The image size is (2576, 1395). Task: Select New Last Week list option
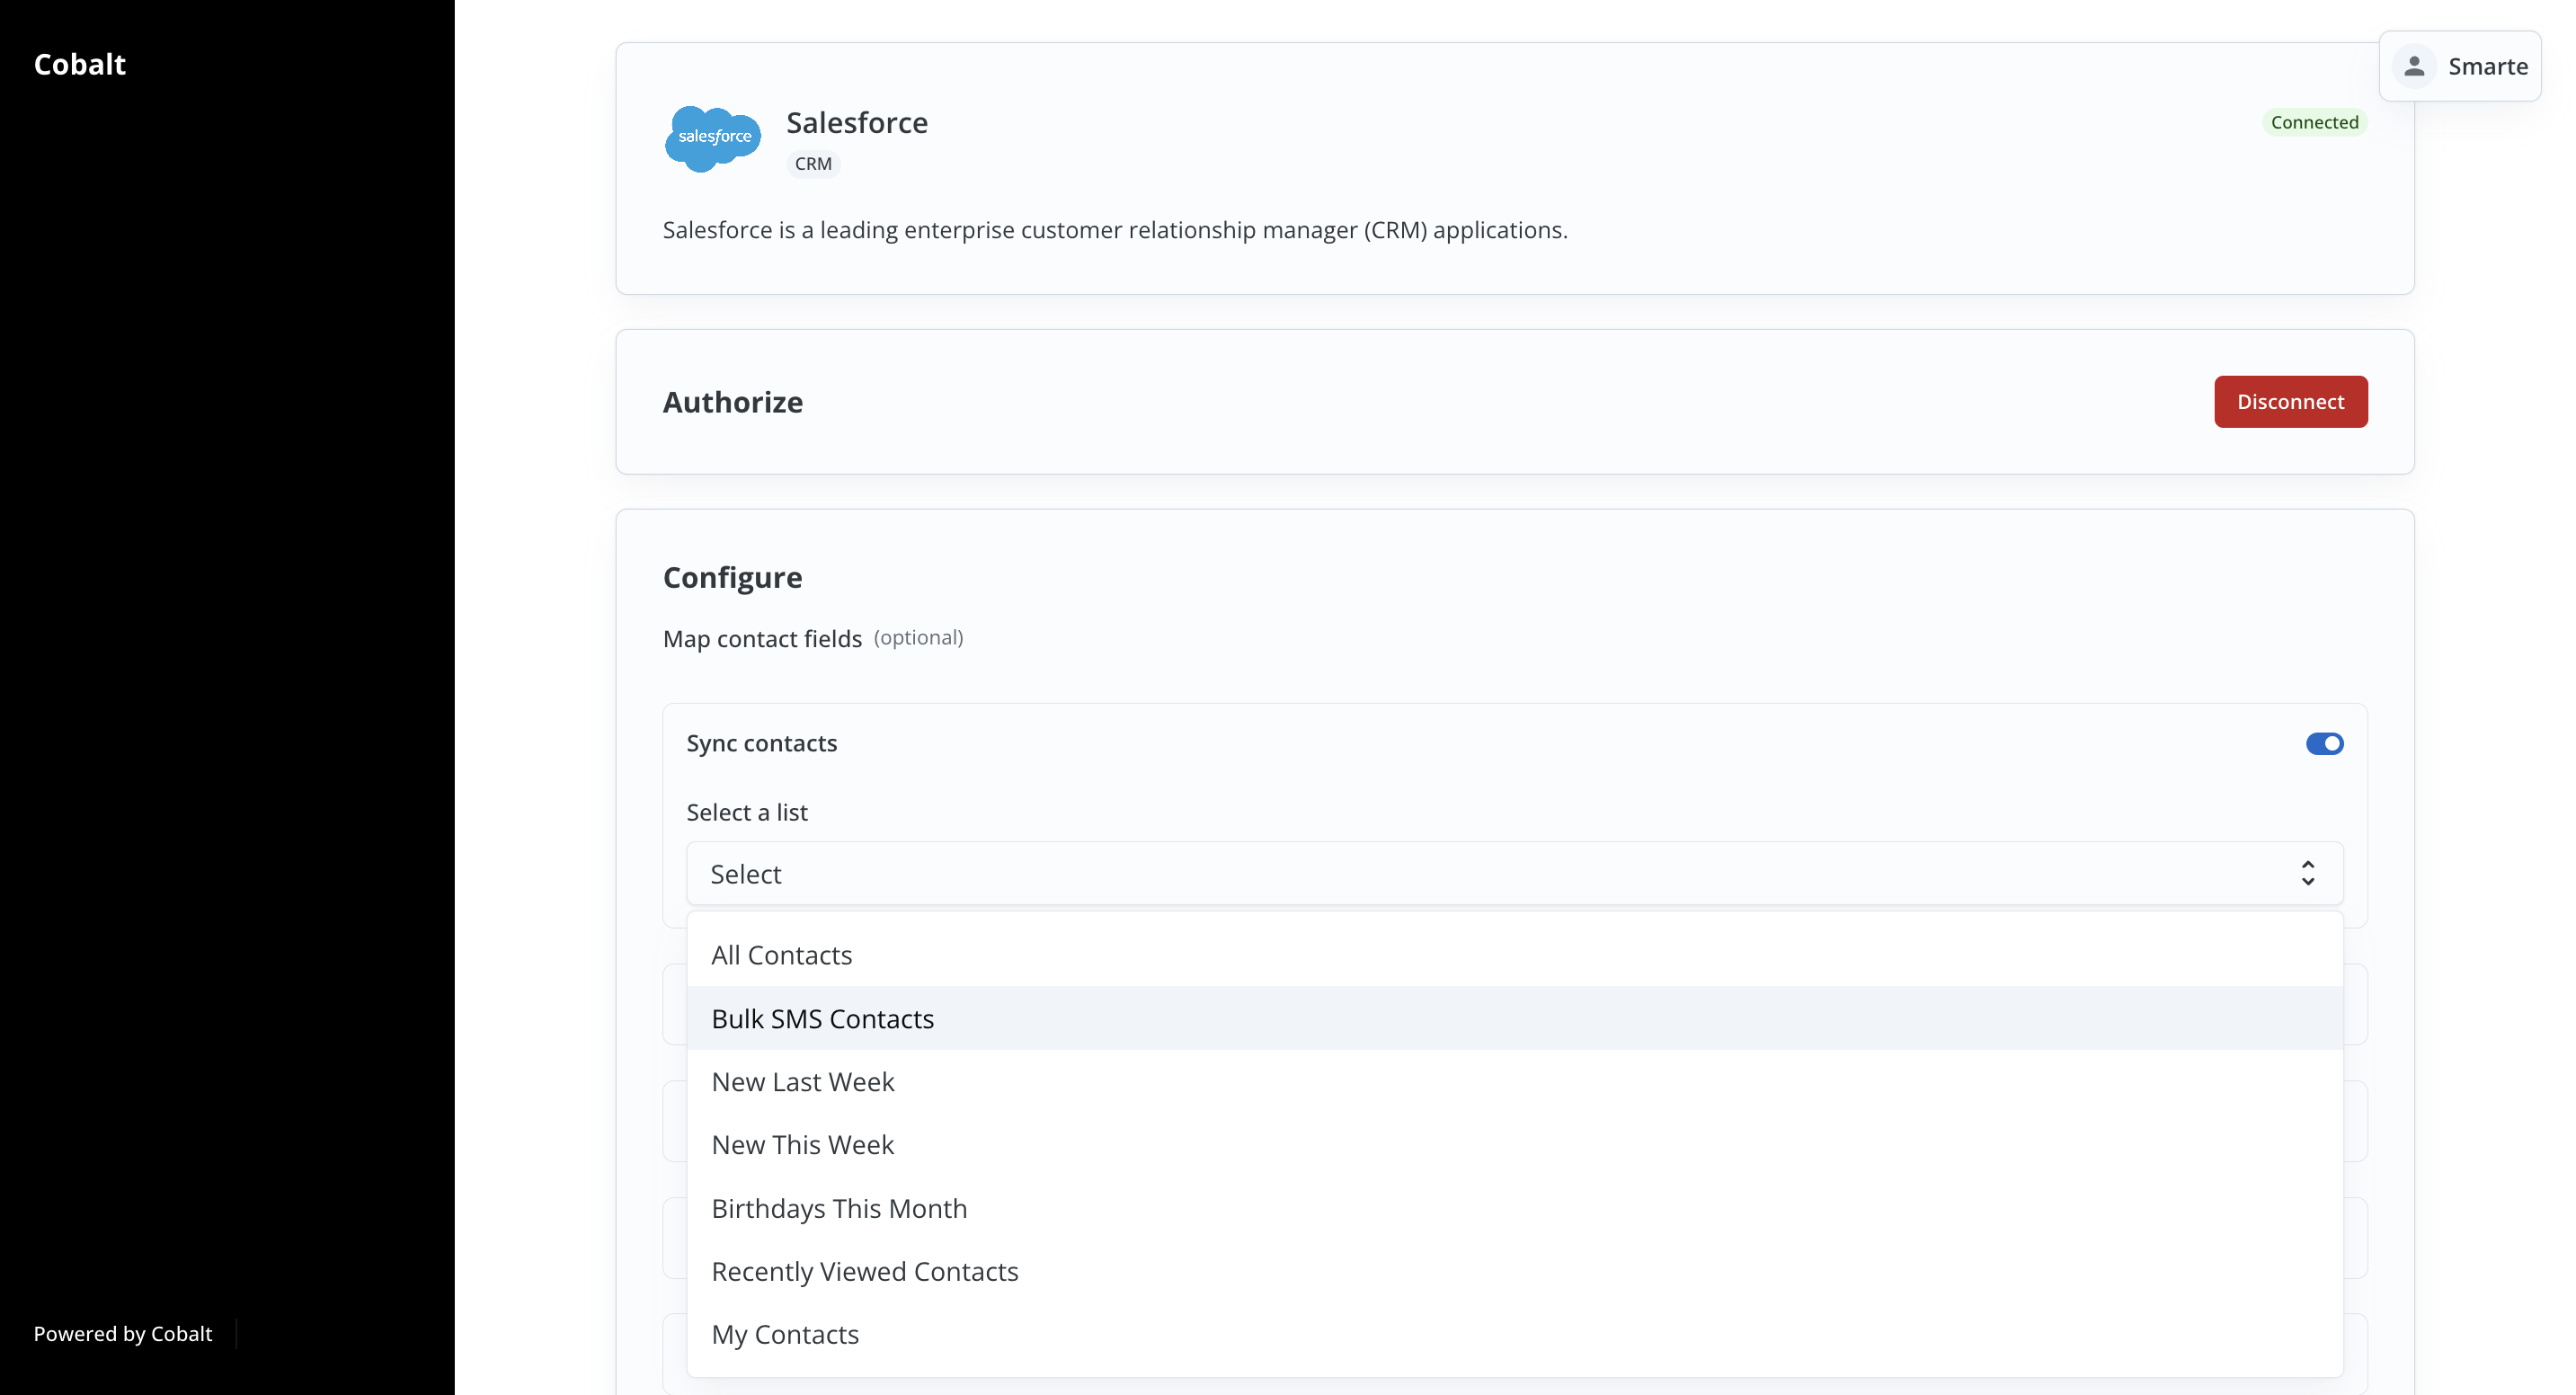tap(802, 1081)
